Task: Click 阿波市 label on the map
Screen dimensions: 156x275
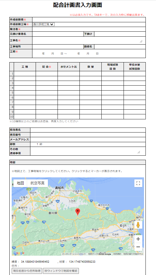Action: coord(95,229)
